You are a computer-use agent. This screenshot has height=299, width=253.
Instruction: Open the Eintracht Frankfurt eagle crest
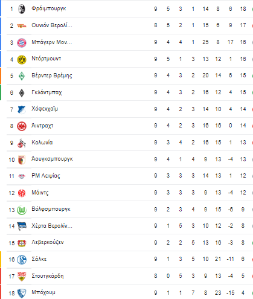coord(22,126)
